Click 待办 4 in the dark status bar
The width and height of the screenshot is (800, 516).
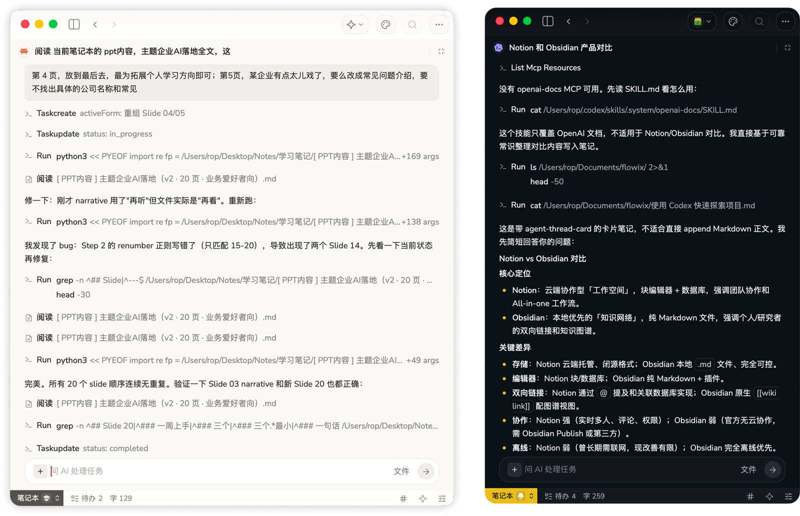(x=560, y=496)
